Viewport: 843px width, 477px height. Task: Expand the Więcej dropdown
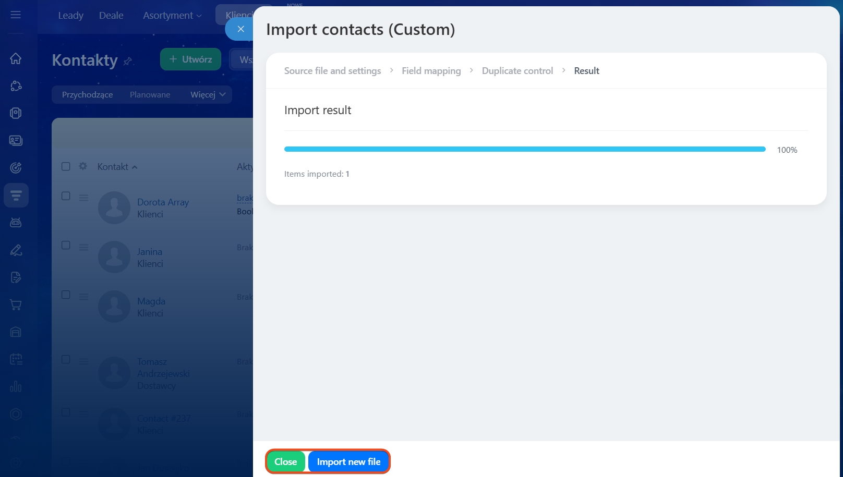[x=208, y=94]
